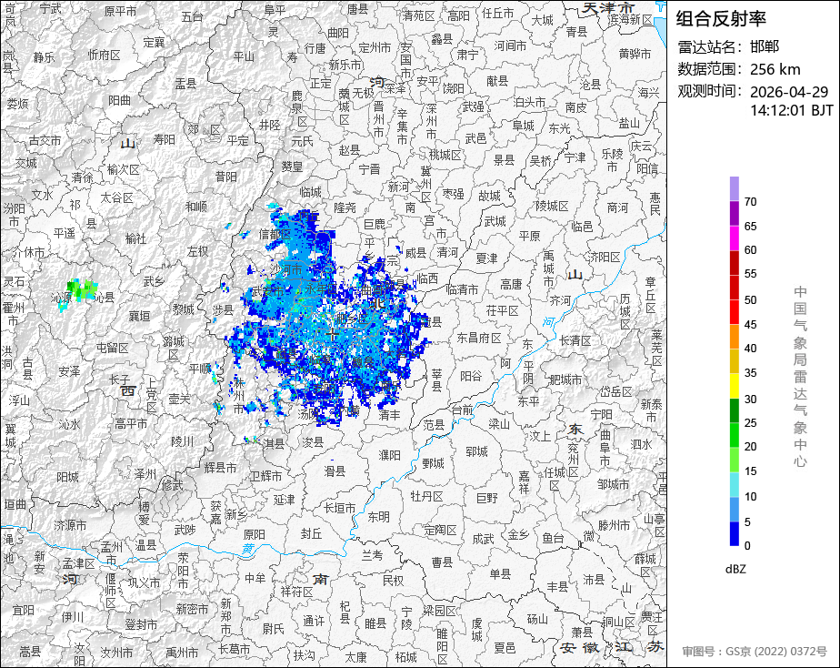
Task: Click the 定州市 map label
Action: (x=375, y=47)
